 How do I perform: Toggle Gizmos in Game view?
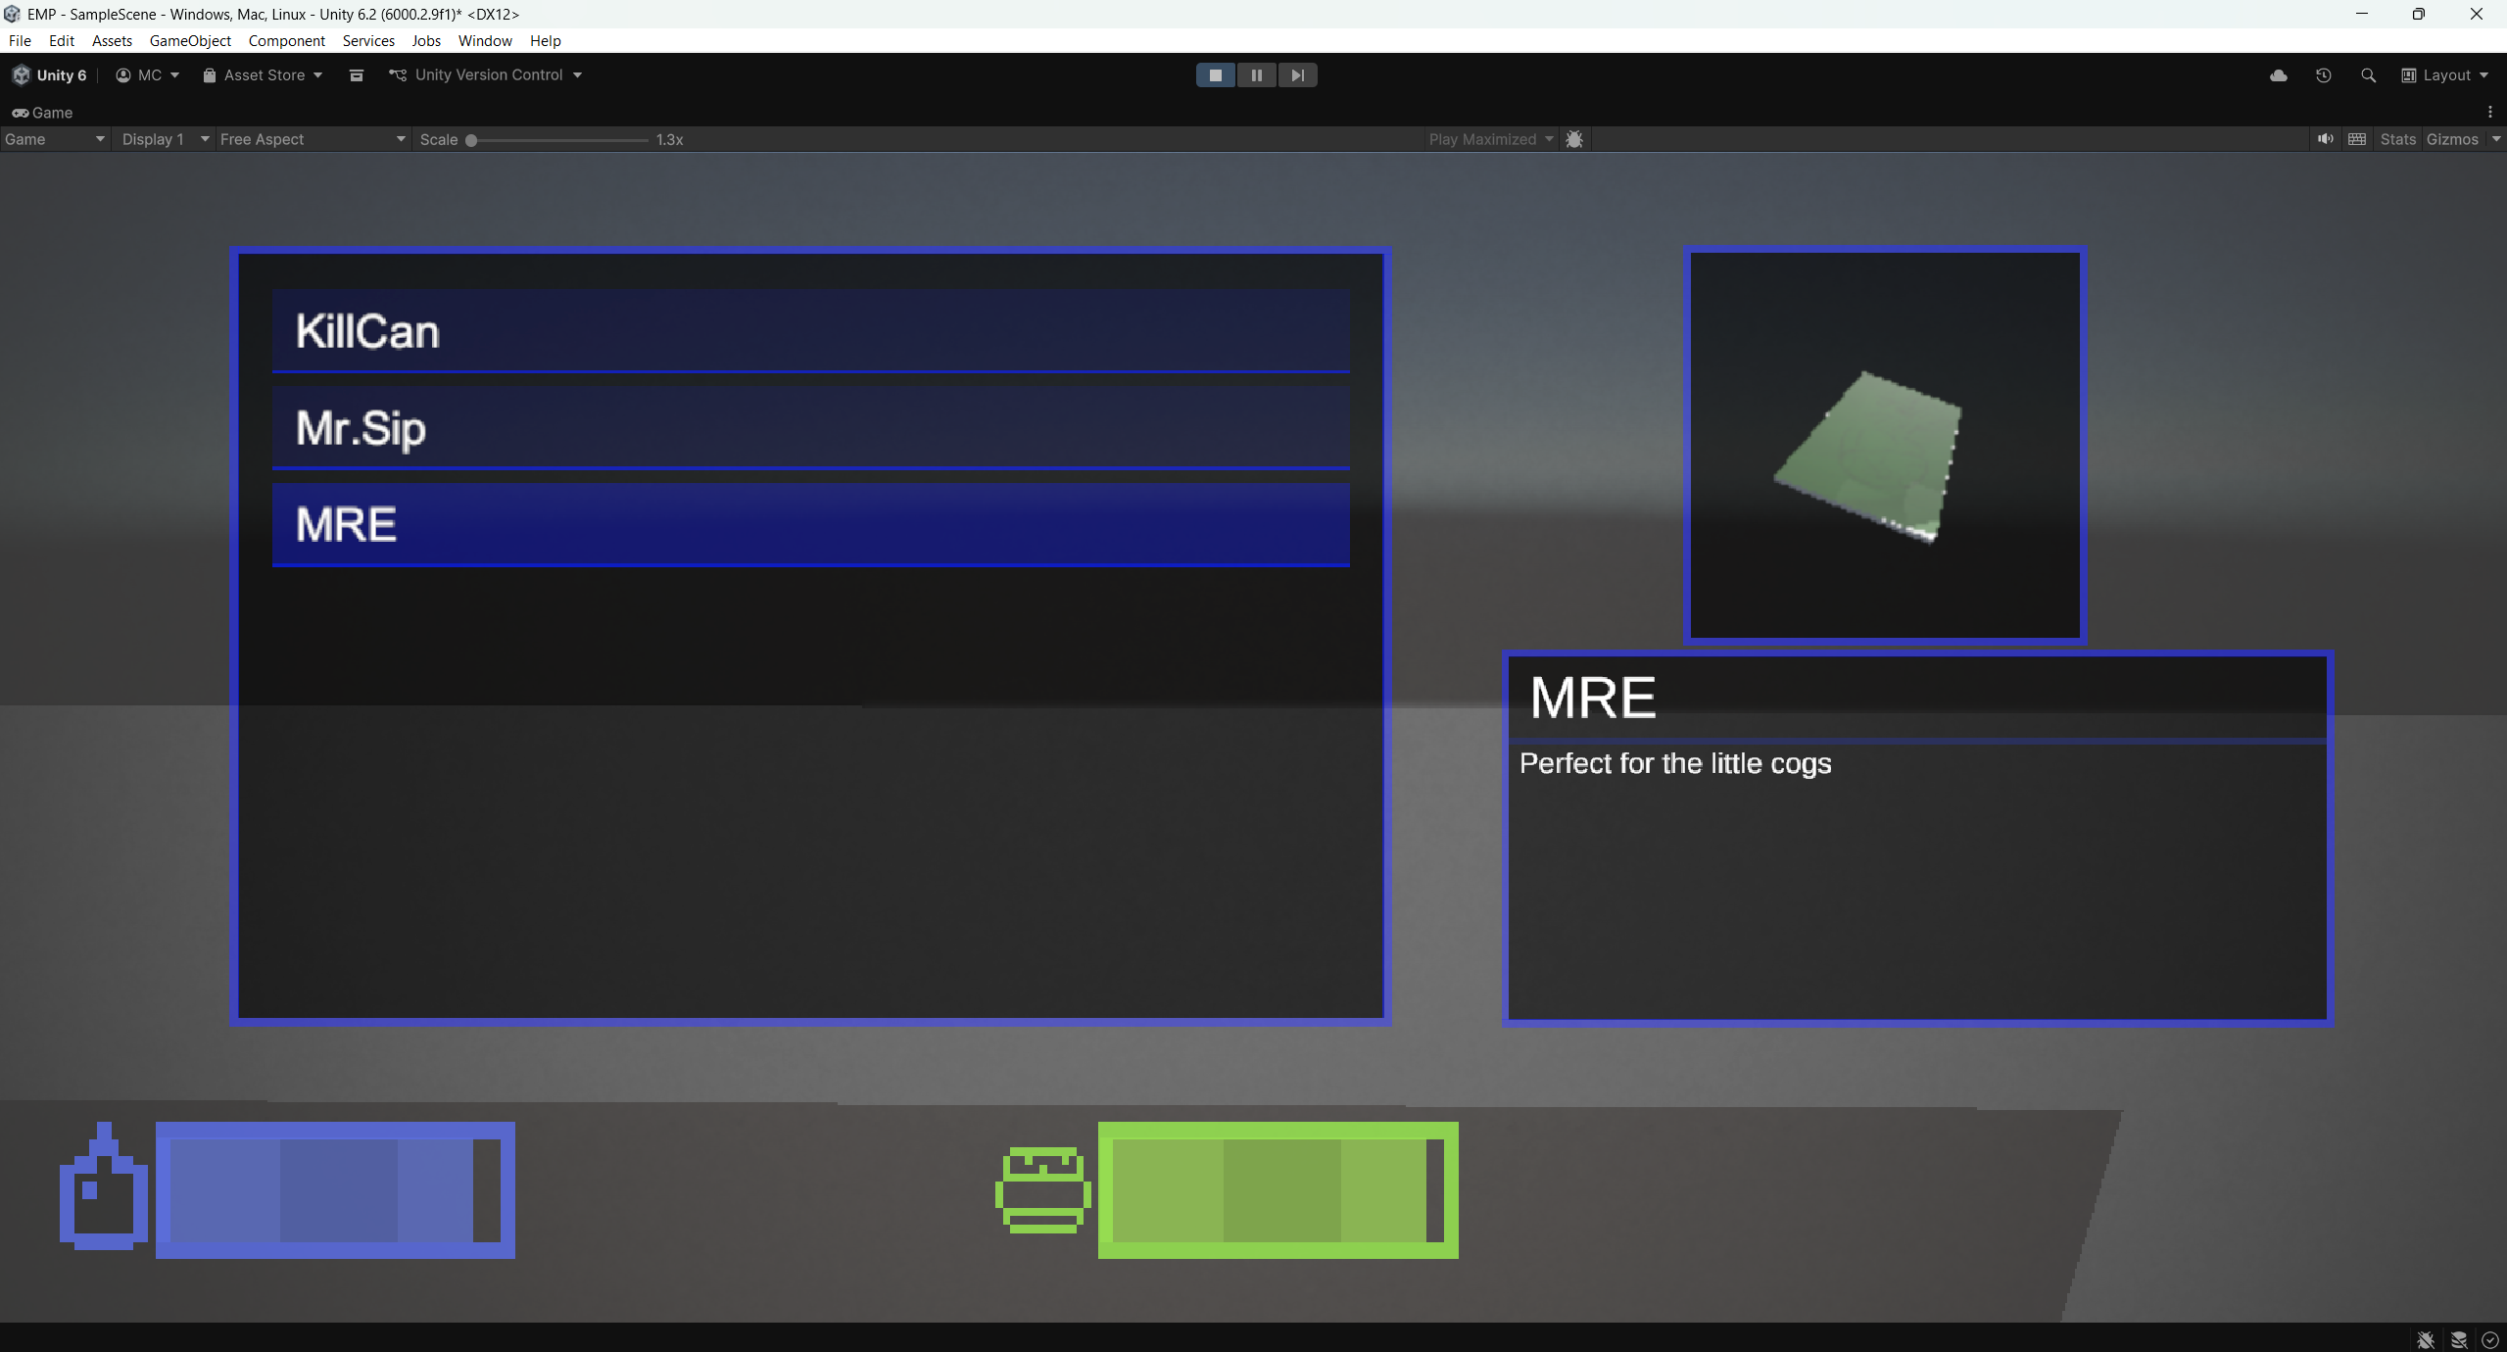pyautogui.click(x=2452, y=139)
